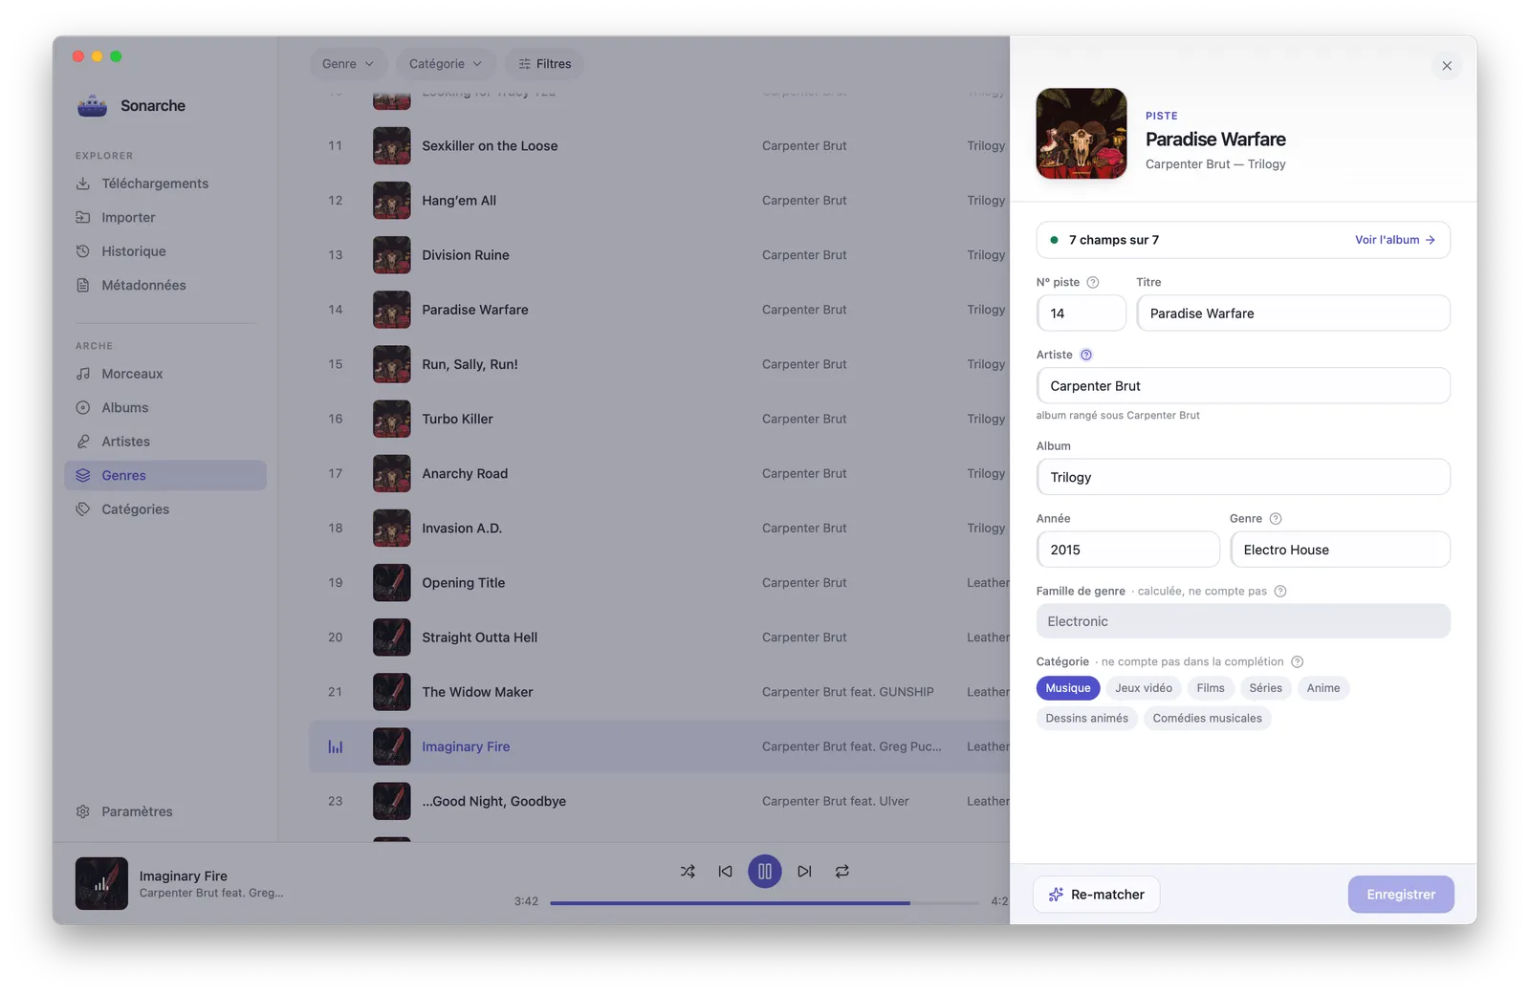Click the Artiste help icon
Screen dimensions: 1530x994
(1086, 356)
